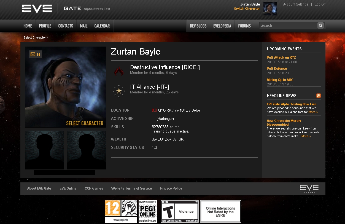This screenshot has width=345, height=224.
Task: Click Switch Character link
Action: click(x=247, y=9)
